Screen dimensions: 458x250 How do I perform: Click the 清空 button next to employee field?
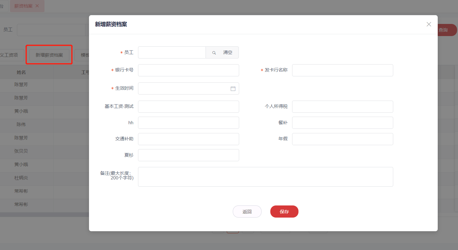tap(228, 52)
